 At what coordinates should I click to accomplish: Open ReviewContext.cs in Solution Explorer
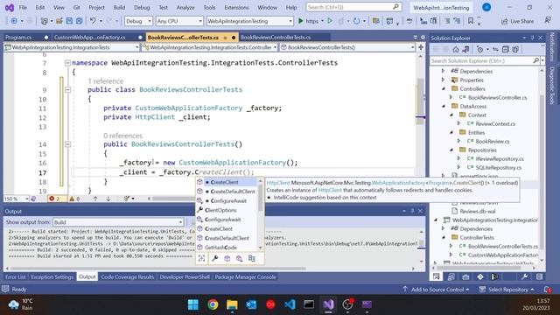[x=495, y=123]
